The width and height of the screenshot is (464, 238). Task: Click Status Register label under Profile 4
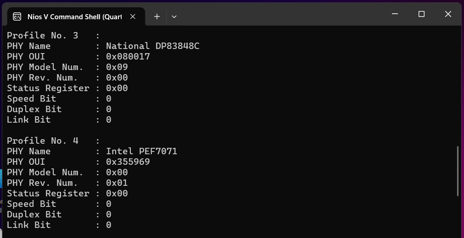48,193
